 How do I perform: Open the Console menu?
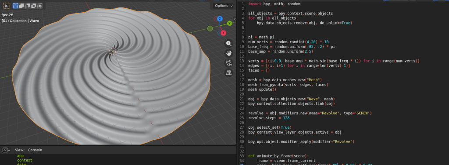[35, 150]
